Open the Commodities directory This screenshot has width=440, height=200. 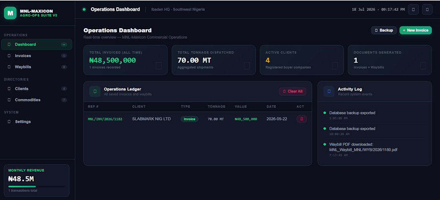coord(36,100)
